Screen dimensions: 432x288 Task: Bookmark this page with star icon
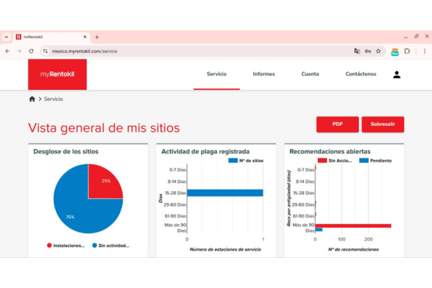[378, 51]
